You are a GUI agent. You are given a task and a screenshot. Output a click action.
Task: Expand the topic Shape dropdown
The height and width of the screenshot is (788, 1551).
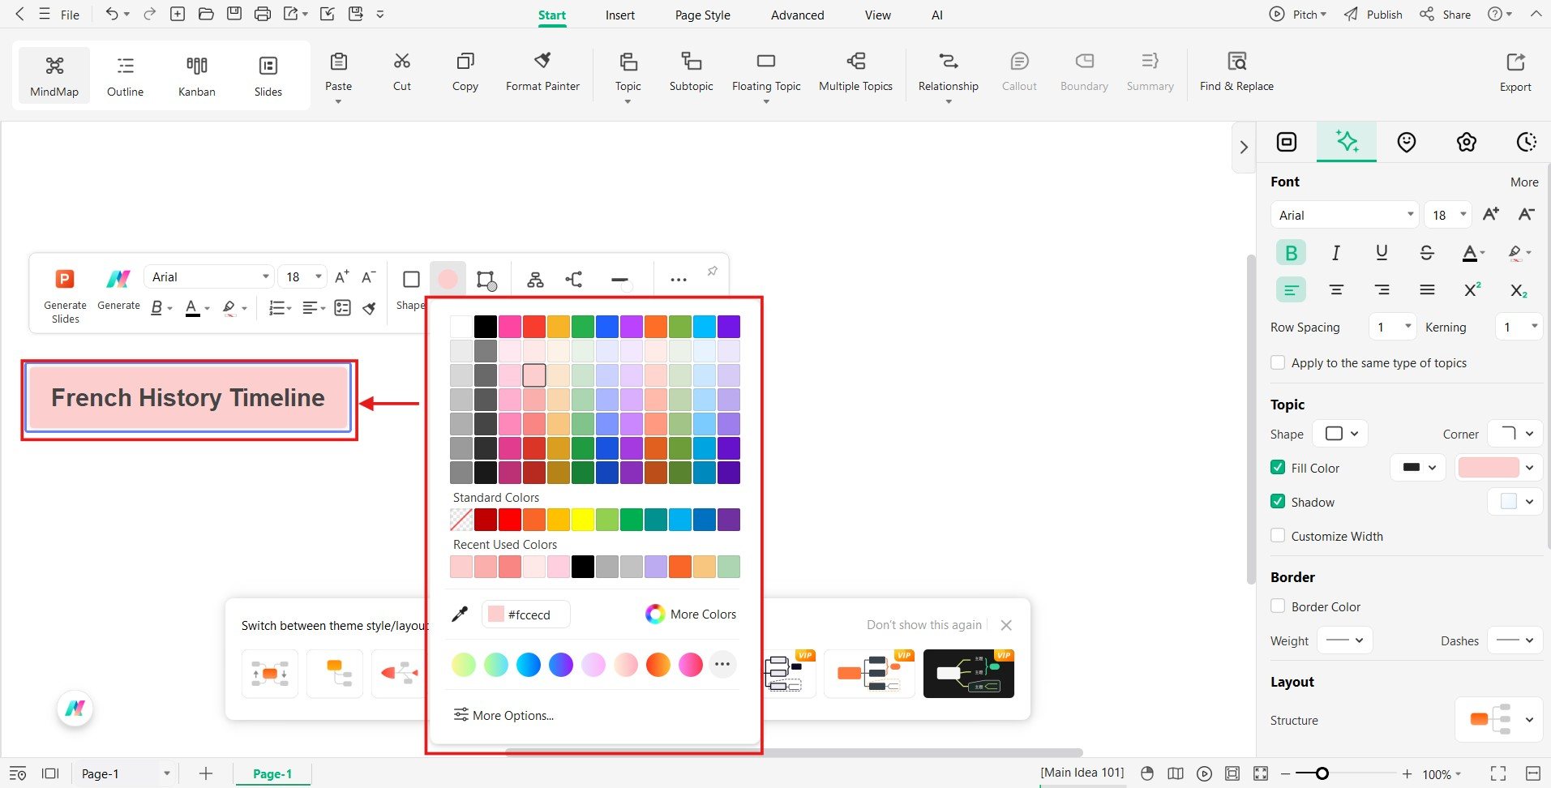[1339, 433]
